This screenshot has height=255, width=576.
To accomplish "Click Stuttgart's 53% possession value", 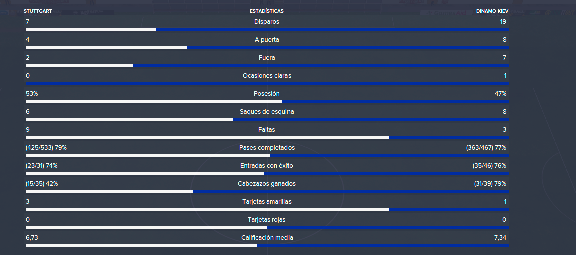I will [x=32, y=94].
